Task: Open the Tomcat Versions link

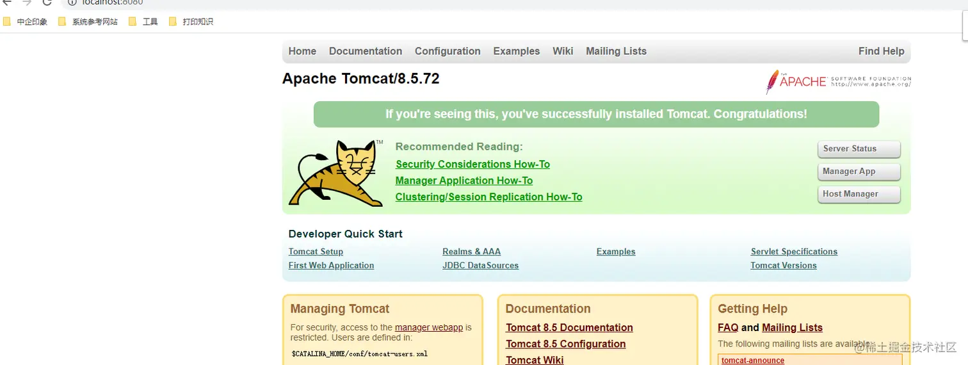Action: click(x=784, y=266)
